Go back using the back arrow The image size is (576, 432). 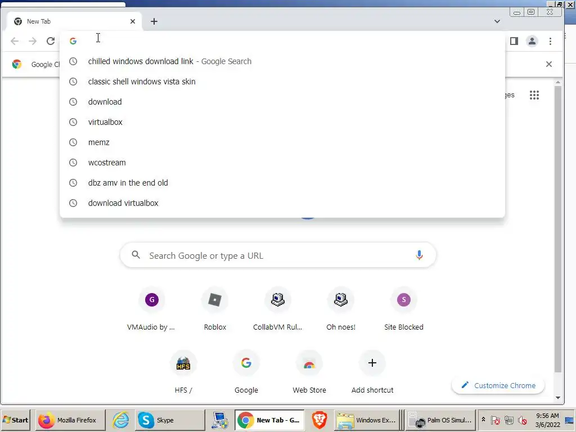15,41
